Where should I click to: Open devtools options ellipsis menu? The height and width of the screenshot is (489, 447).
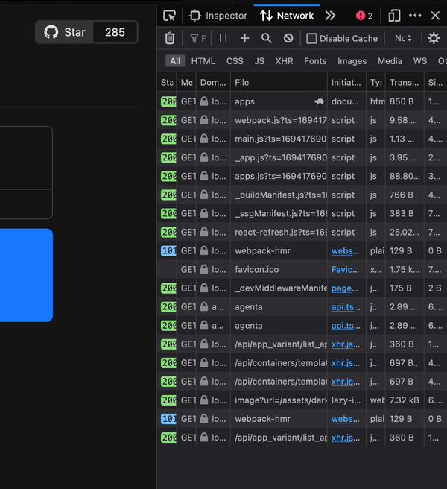pyautogui.click(x=415, y=16)
